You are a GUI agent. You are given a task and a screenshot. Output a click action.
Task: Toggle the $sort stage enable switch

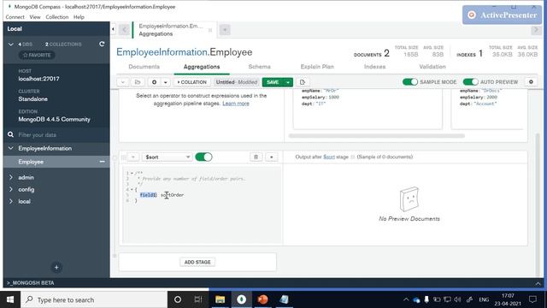203,157
